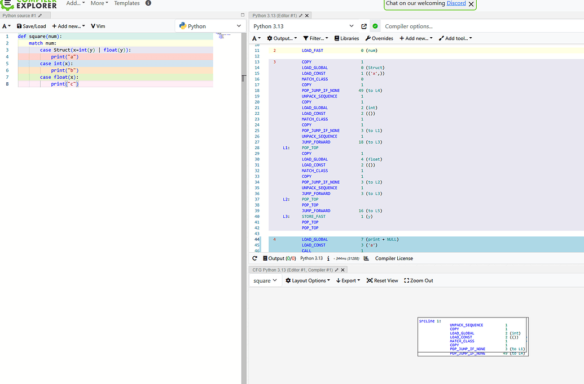The image size is (584, 384).
Task: Expand Layout Options in CFG pane
Action: point(308,280)
